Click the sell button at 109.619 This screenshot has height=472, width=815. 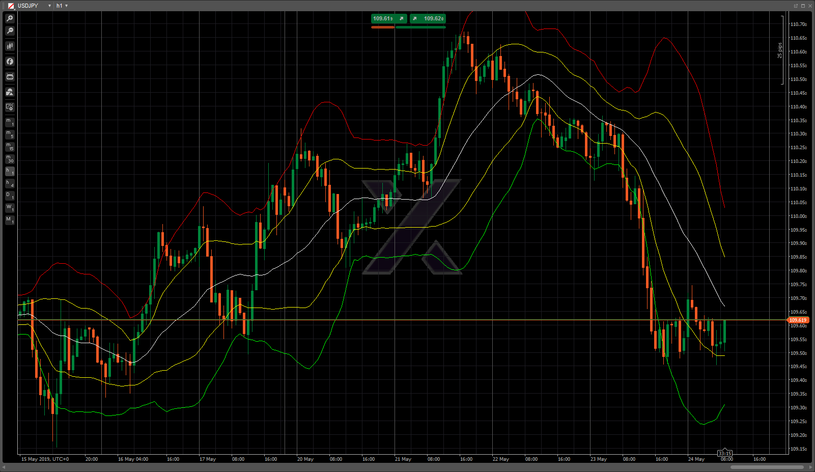coord(389,19)
